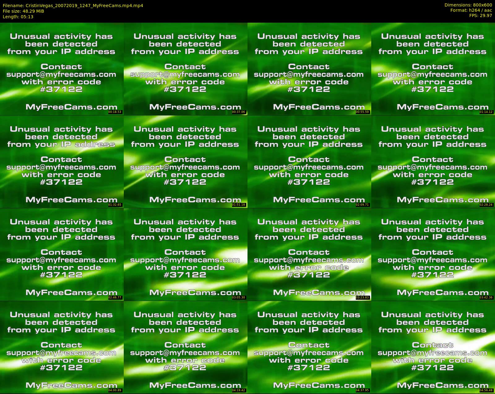Open the frame marked 01:51.18
Screen dimensions: 495x394
(x=186, y=161)
